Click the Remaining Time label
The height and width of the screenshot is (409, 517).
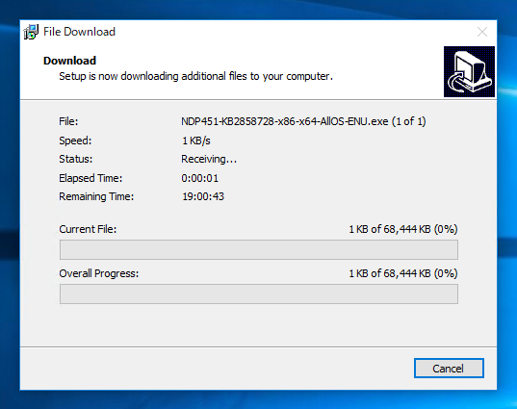point(96,196)
